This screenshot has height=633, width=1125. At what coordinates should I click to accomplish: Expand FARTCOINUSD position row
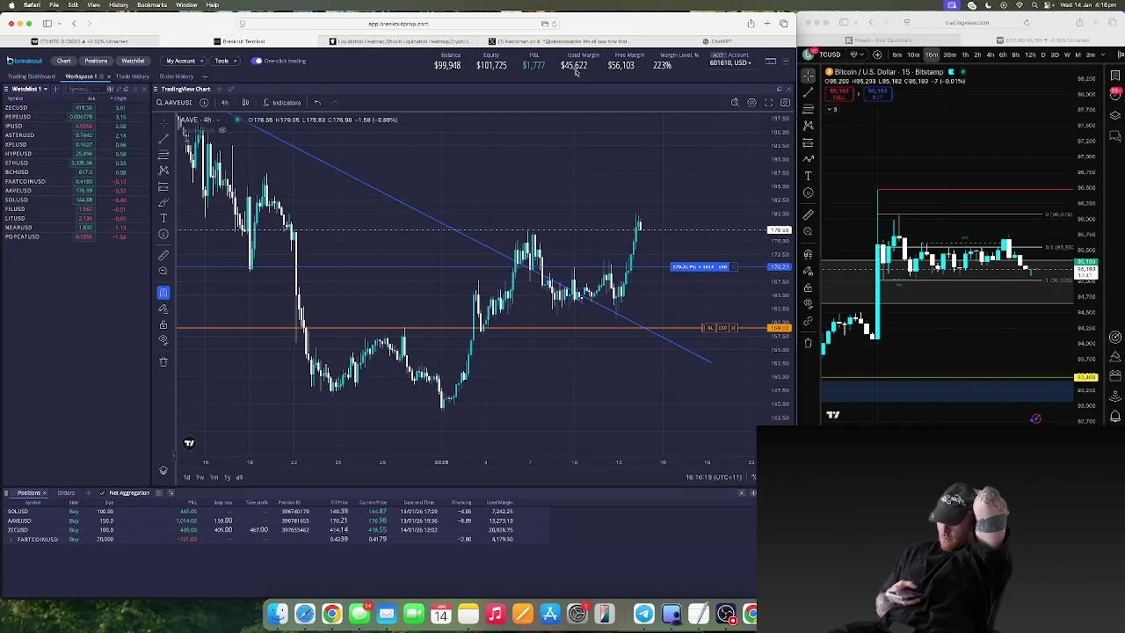click(x=11, y=540)
